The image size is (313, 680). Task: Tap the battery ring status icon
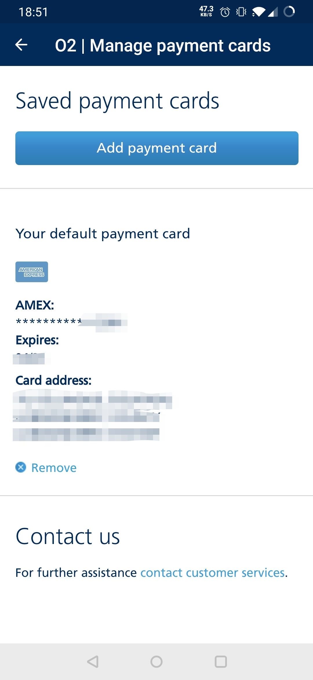point(289,12)
